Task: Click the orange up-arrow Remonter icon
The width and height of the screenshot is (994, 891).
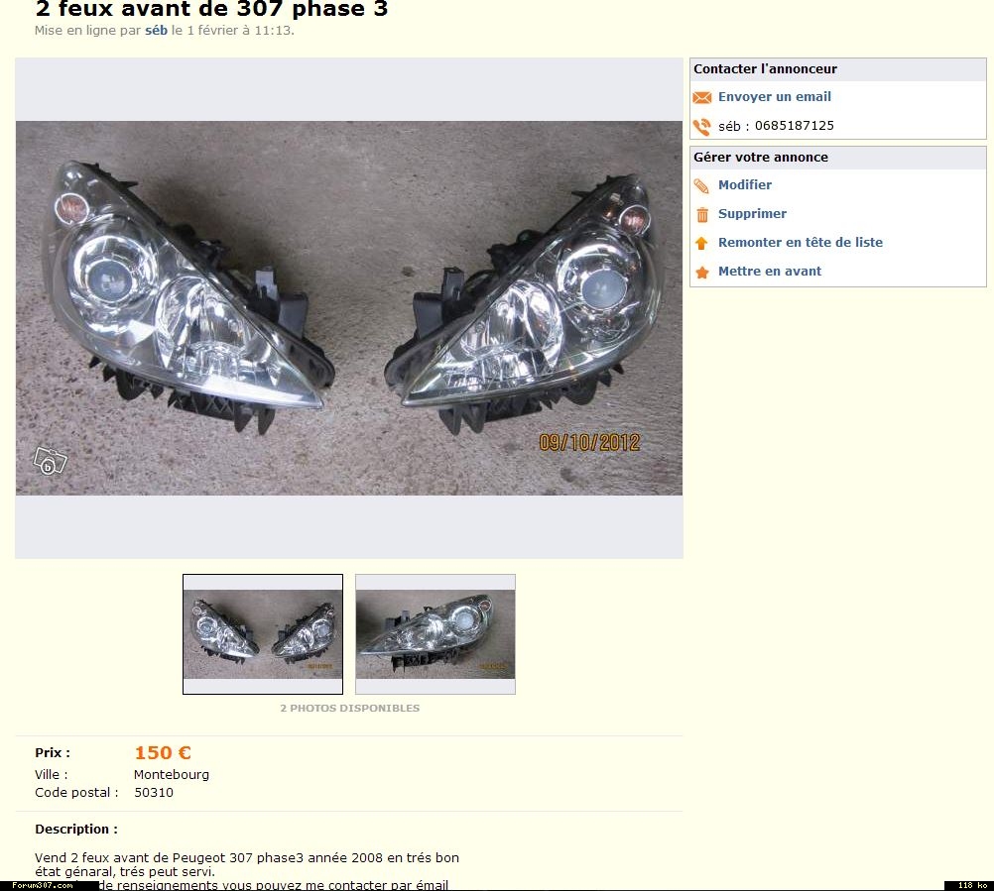Action: (701, 243)
